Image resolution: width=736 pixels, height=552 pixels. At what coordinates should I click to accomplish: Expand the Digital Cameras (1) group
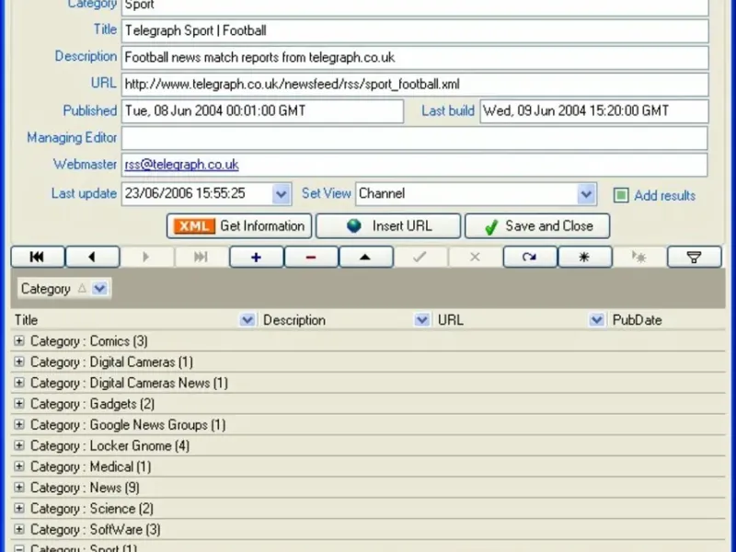[x=19, y=362]
